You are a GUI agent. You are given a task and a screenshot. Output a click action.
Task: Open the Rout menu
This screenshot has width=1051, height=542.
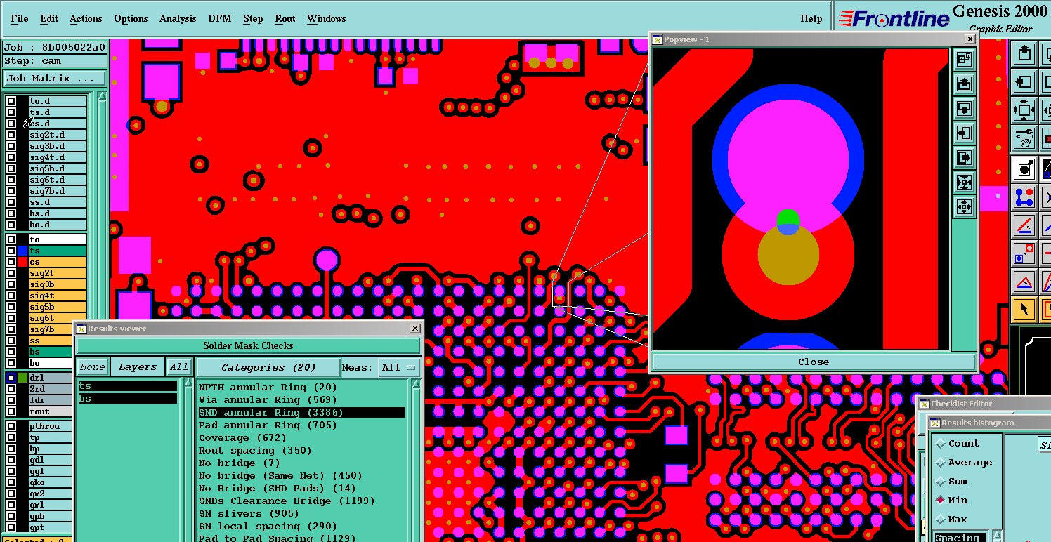tap(285, 18)
